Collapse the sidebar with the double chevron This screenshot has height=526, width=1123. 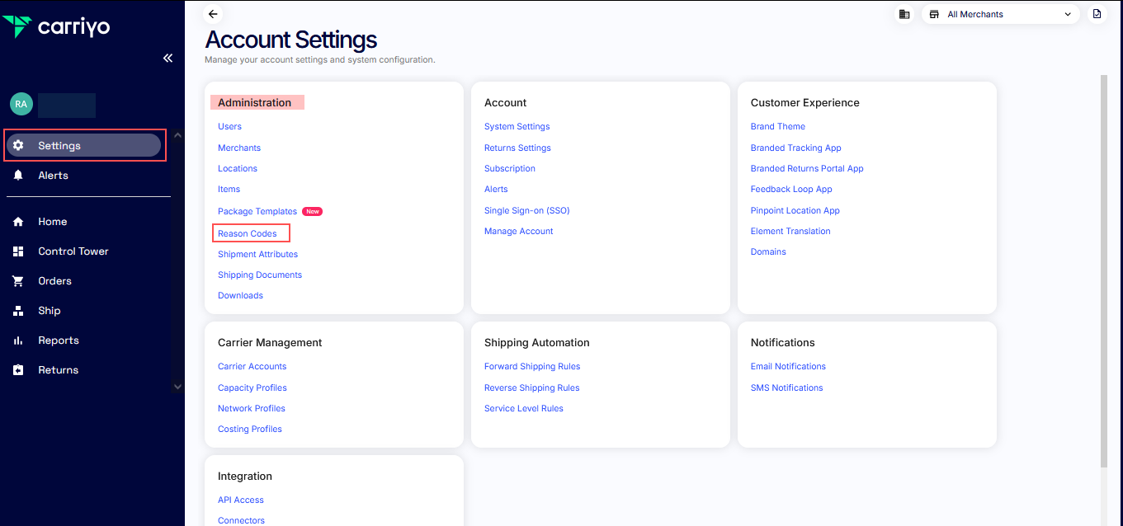click(x=168, y=58)
